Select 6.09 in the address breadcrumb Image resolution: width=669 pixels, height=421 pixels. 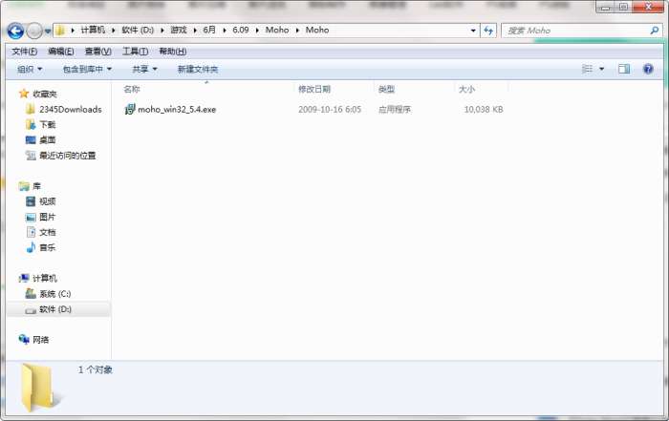click(x=241, y=30)
